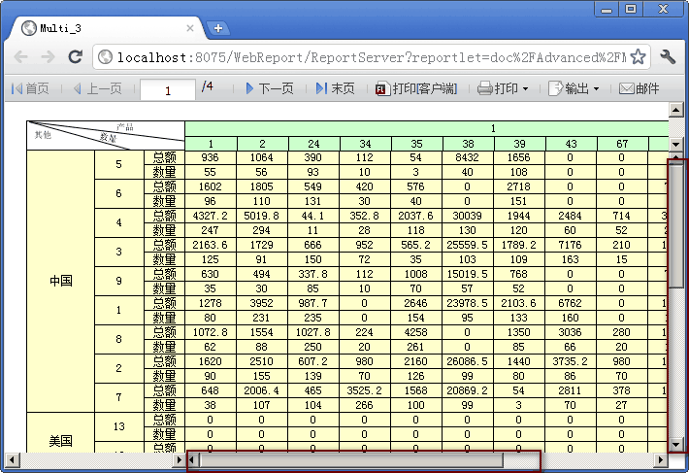Click the frozen pane left scroll arrow
Image resolution: width=689 pixels, height=473 pixels.
[12, 460]
